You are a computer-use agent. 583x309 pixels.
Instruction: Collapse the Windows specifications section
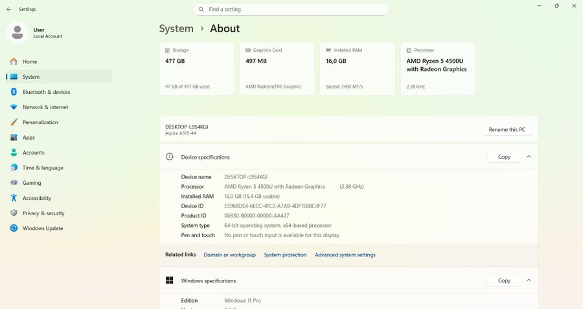coord(529,281)
